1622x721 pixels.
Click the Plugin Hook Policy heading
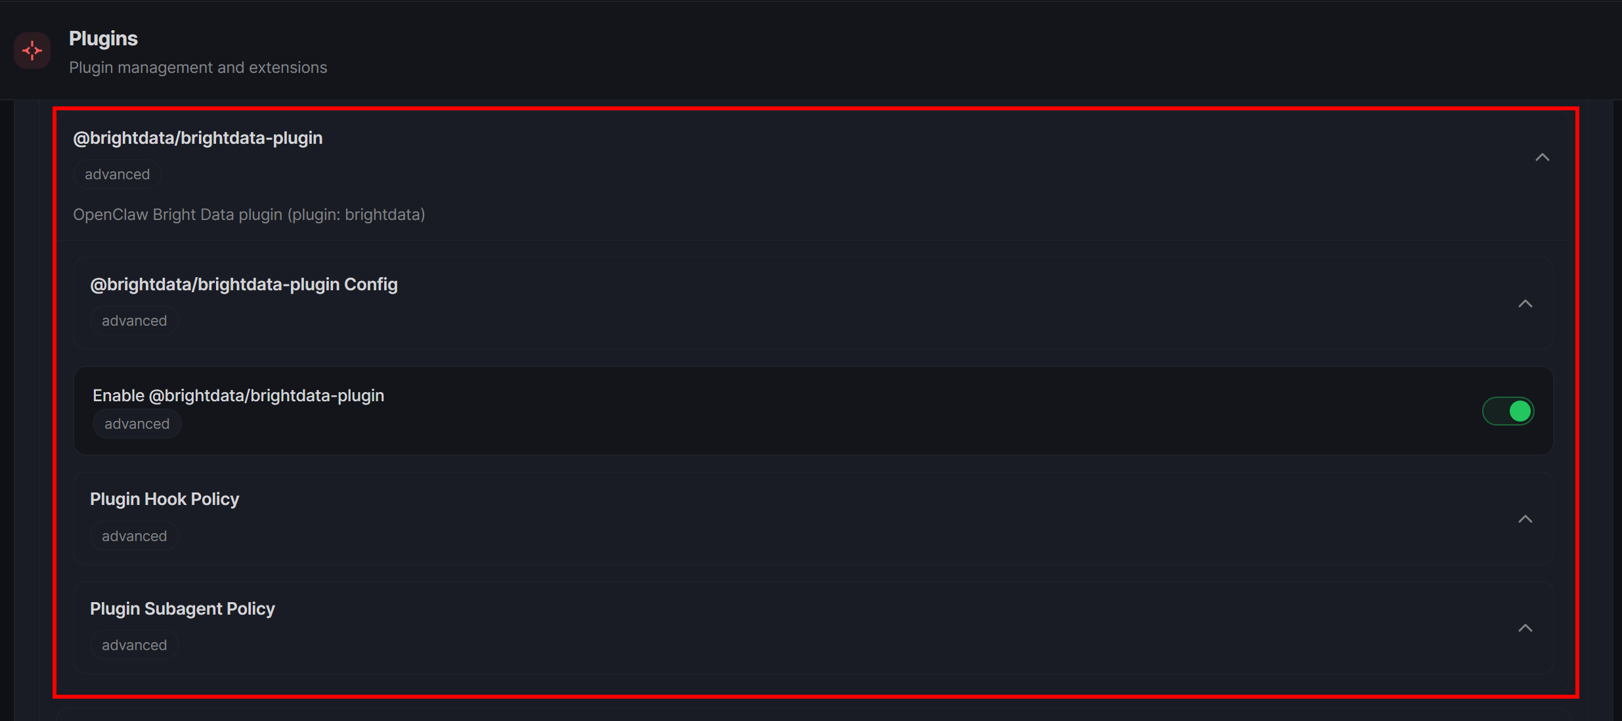click(164, 499)
